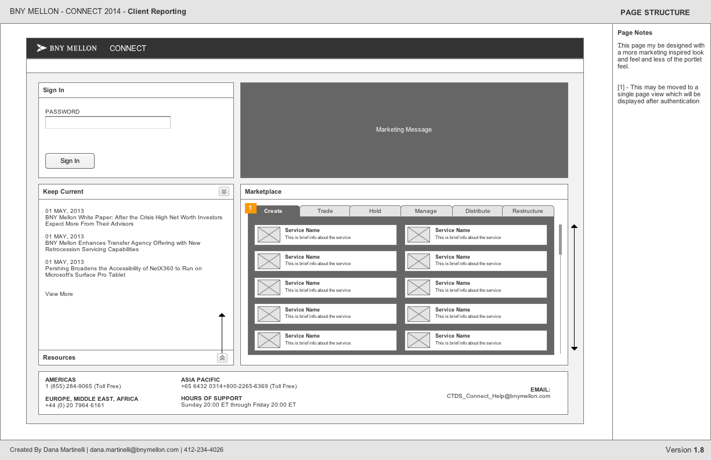Click the BNY Mellon logo in header
The image size is (711, 460).
point(67,48)
